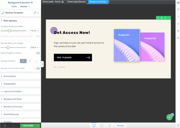Open the Save Work arrow menu
The image size is (180, 128).
click(x=38, y=126)
